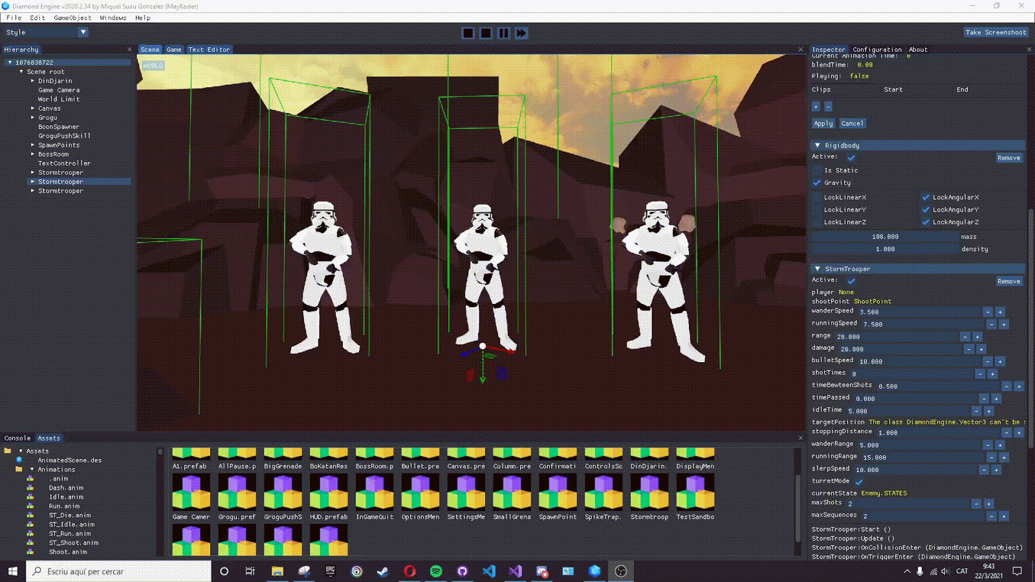Toggle Rigidbody Active checkbox
Screen dimensions: 1035x582
tap(851, 157)
